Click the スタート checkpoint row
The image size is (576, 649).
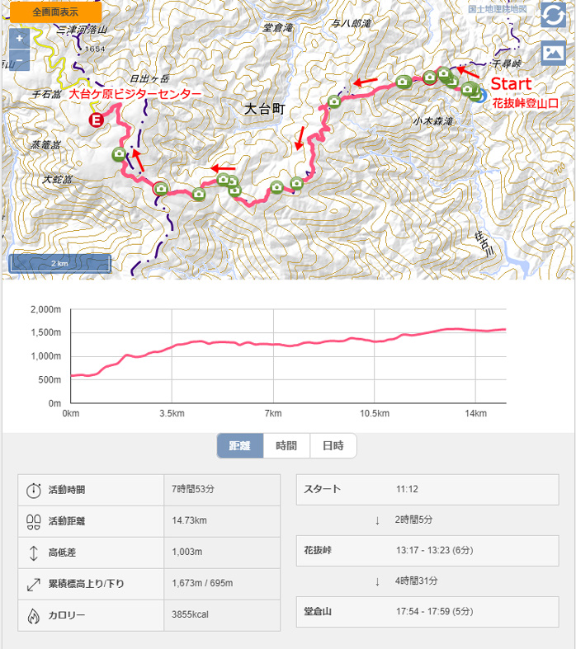(427, 489)
